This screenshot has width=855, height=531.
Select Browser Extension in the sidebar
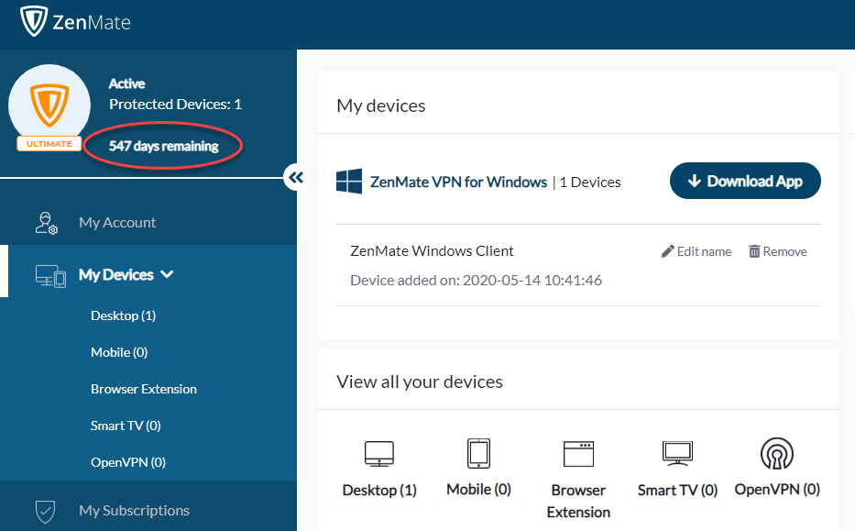click(x=143, y=389)
